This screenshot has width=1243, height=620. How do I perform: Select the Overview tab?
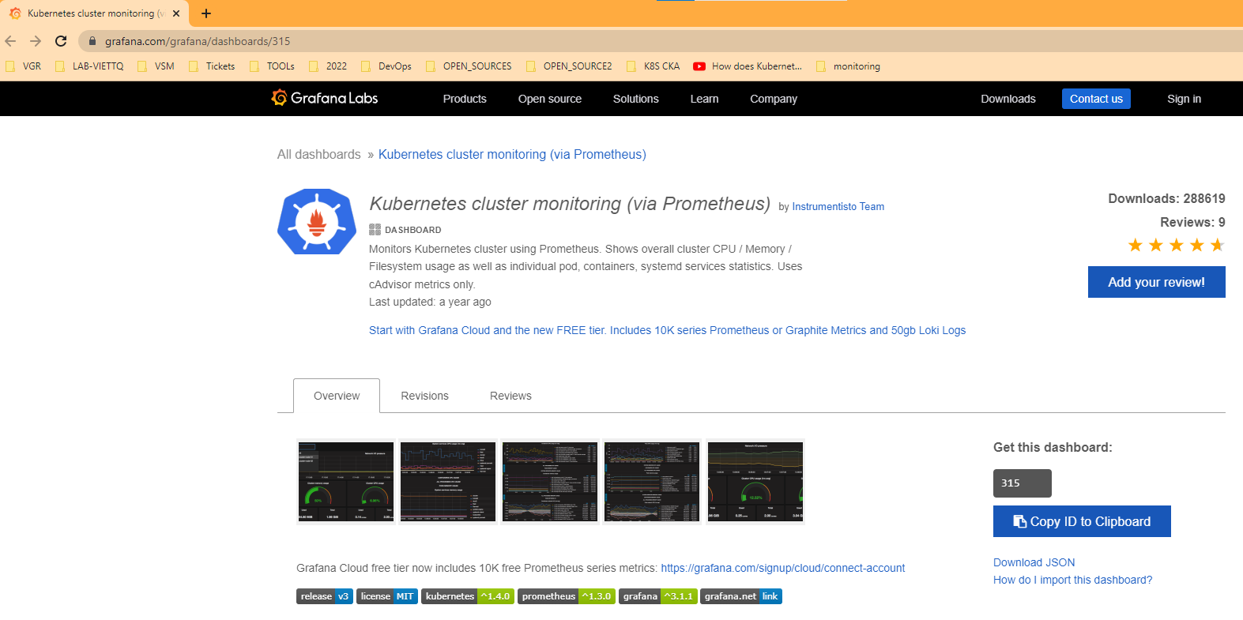click(337, 396)
